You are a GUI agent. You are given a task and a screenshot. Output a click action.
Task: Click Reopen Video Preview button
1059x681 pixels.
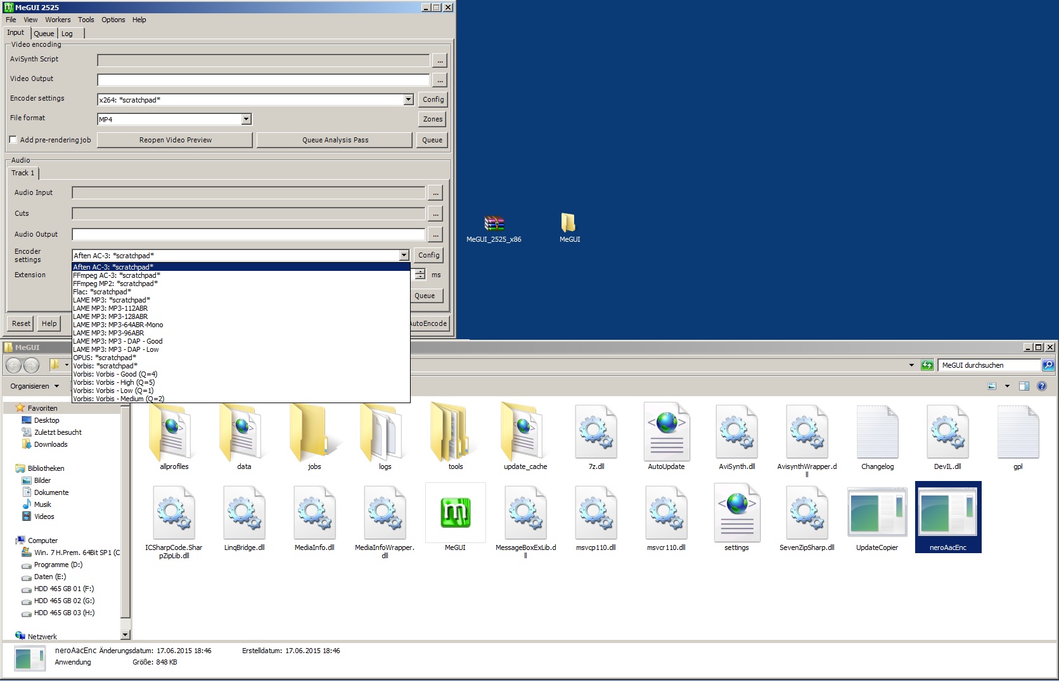click(176, 140)
